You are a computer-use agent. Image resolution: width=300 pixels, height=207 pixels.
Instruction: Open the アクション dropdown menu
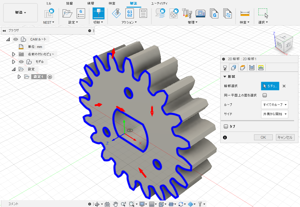point(129,22)
